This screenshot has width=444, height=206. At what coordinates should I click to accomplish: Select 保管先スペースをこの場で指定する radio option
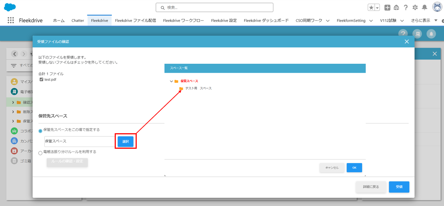coord(40,131)
